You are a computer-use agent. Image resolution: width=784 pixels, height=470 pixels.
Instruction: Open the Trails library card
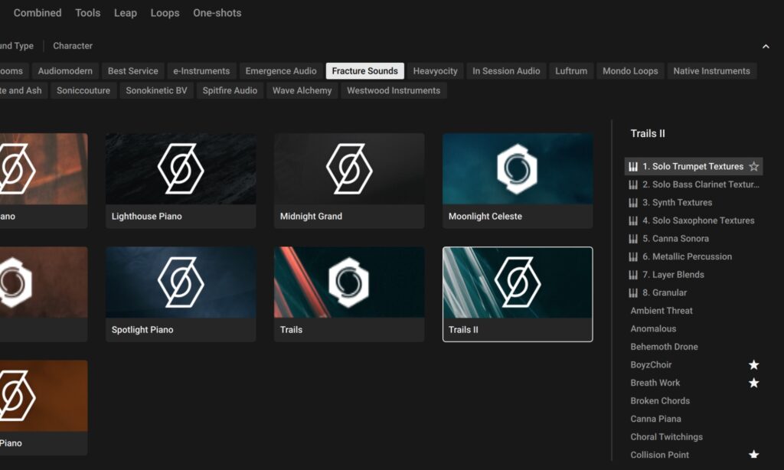tap(349, 295)
